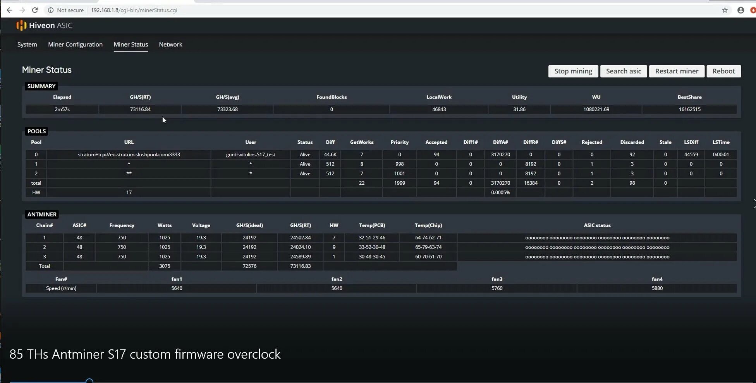Click the total Discarded value 98
This screenshot has width=756, height=383.
[632, 183]
